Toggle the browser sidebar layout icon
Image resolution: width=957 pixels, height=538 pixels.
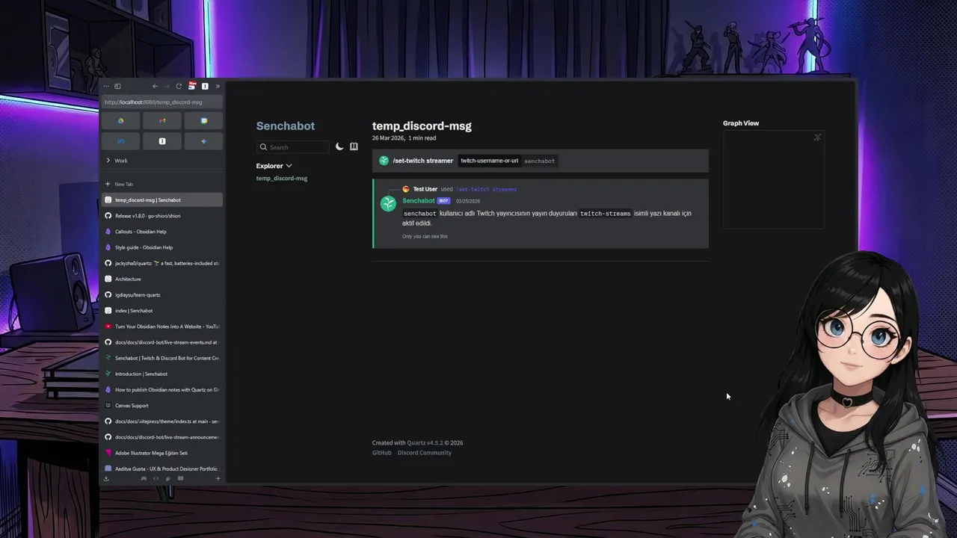[117, 87]
